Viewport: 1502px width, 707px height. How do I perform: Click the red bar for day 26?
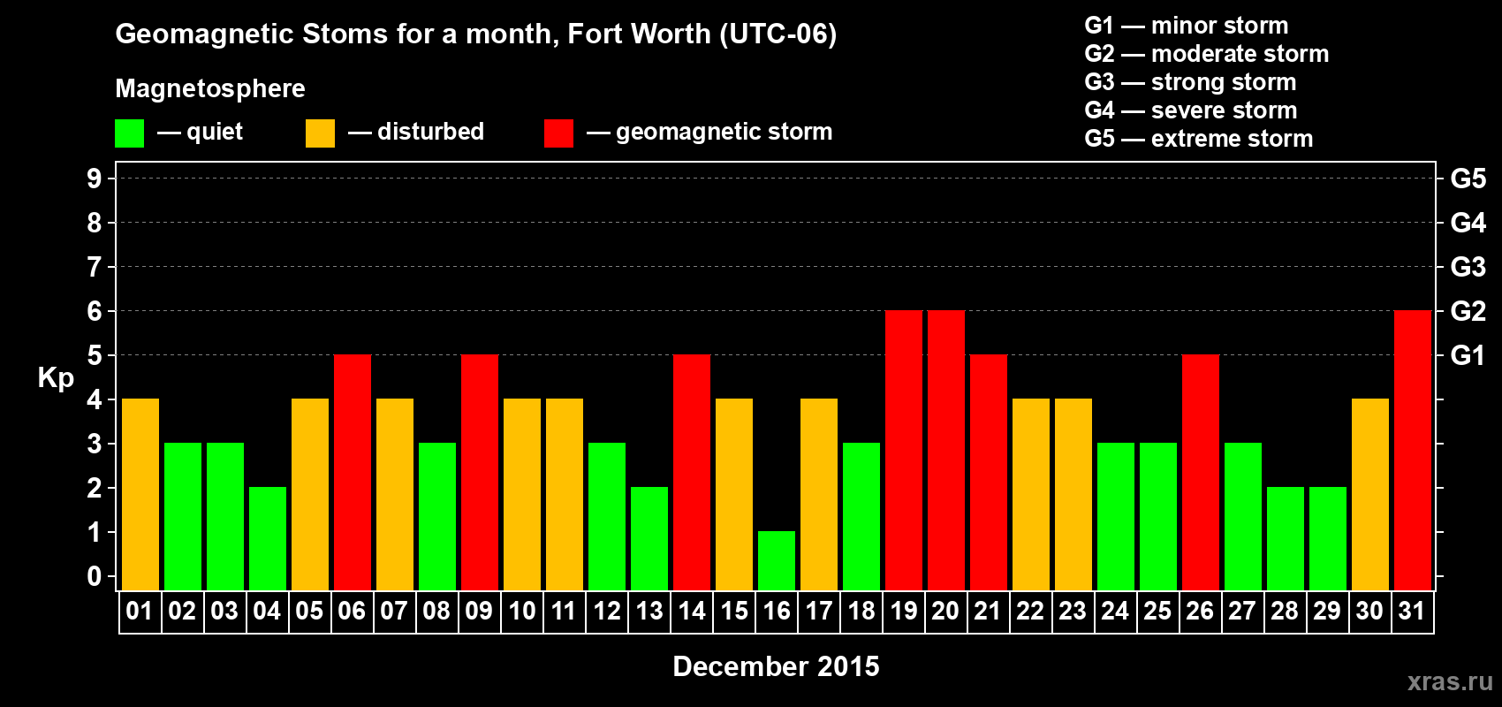tap(1201, 472)
